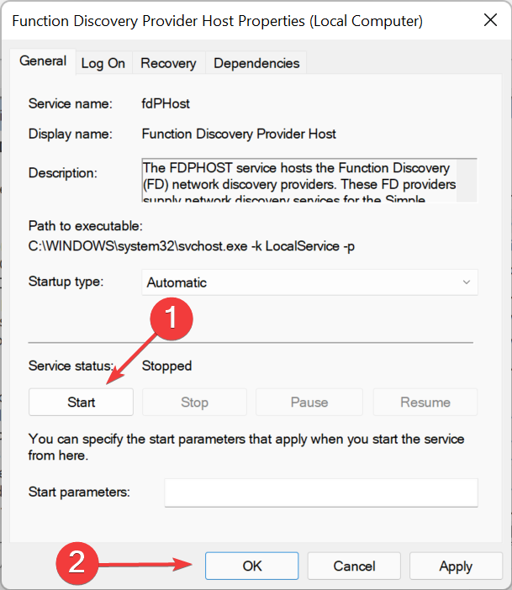Click the Apply button
The width and height of the screenshot is (512, 590).
455,566
